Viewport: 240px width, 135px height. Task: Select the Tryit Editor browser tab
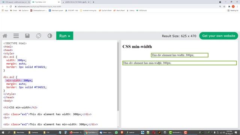(46, 2)
